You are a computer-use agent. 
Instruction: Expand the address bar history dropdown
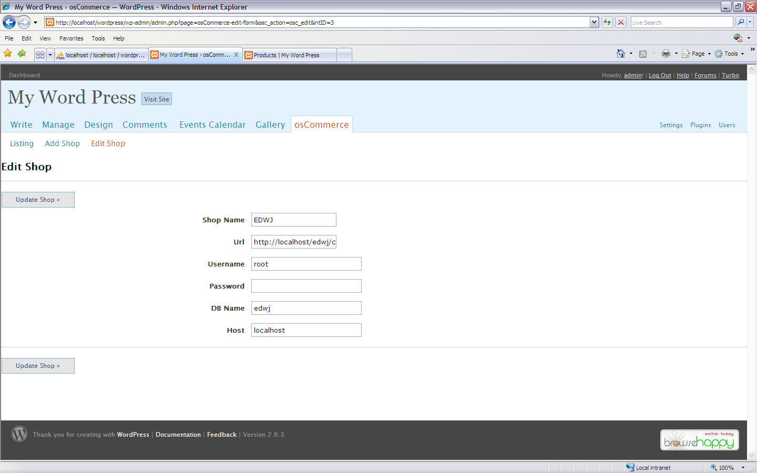[x=594, y=22]
